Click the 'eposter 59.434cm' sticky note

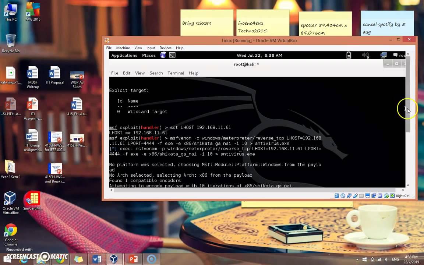point(325,24)
